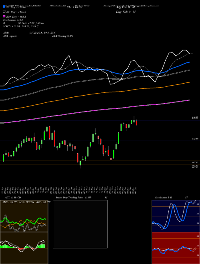Open the empty intraday trading price panel
The image size is (200, 264).
80,224
